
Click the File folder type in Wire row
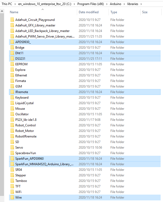(117, 197)
